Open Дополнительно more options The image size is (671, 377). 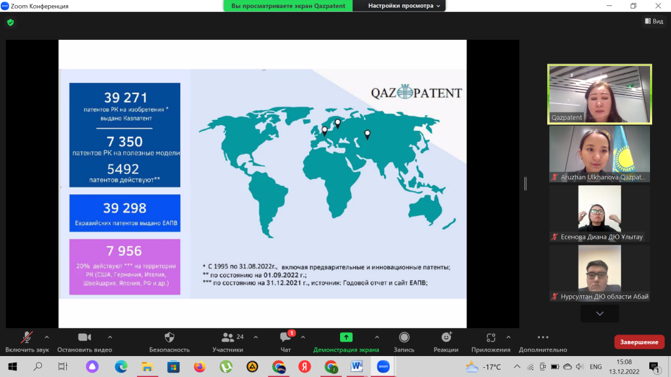point(543,338)
